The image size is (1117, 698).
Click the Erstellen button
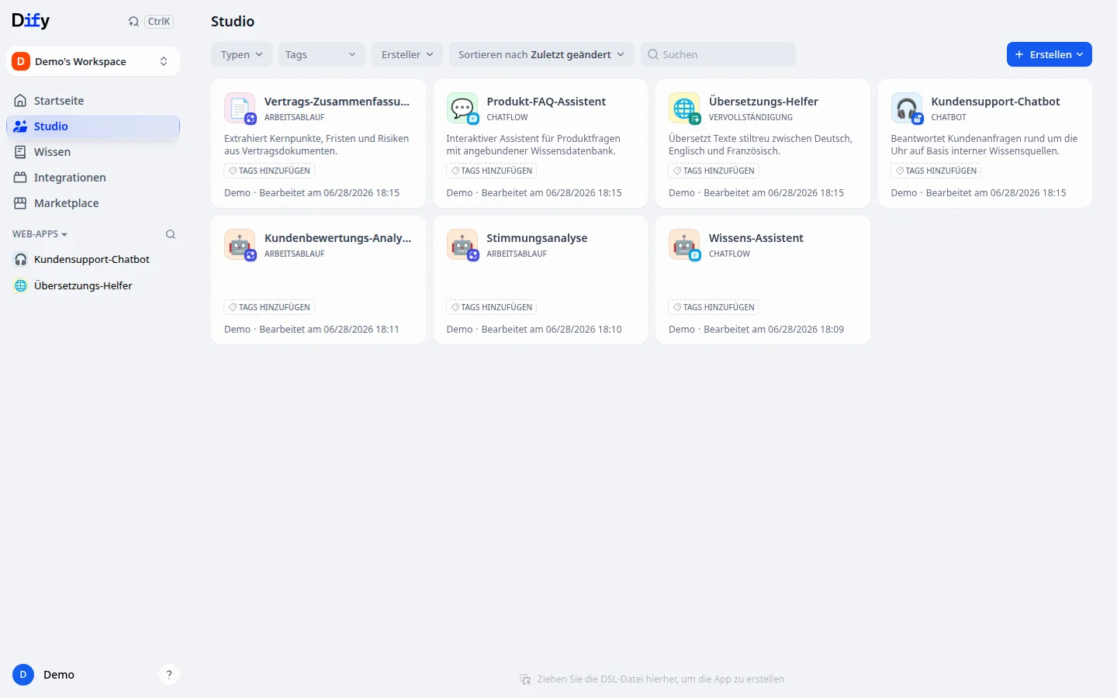click(x=1049, y=54)
